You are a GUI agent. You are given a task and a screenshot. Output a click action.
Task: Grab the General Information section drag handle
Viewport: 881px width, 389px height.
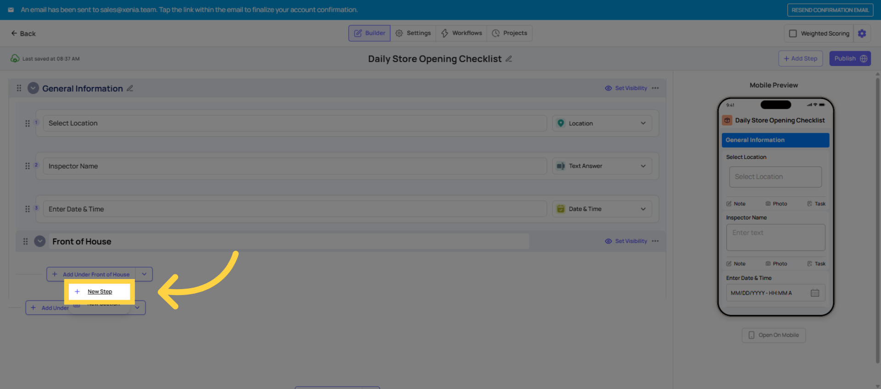click(19, 88)
